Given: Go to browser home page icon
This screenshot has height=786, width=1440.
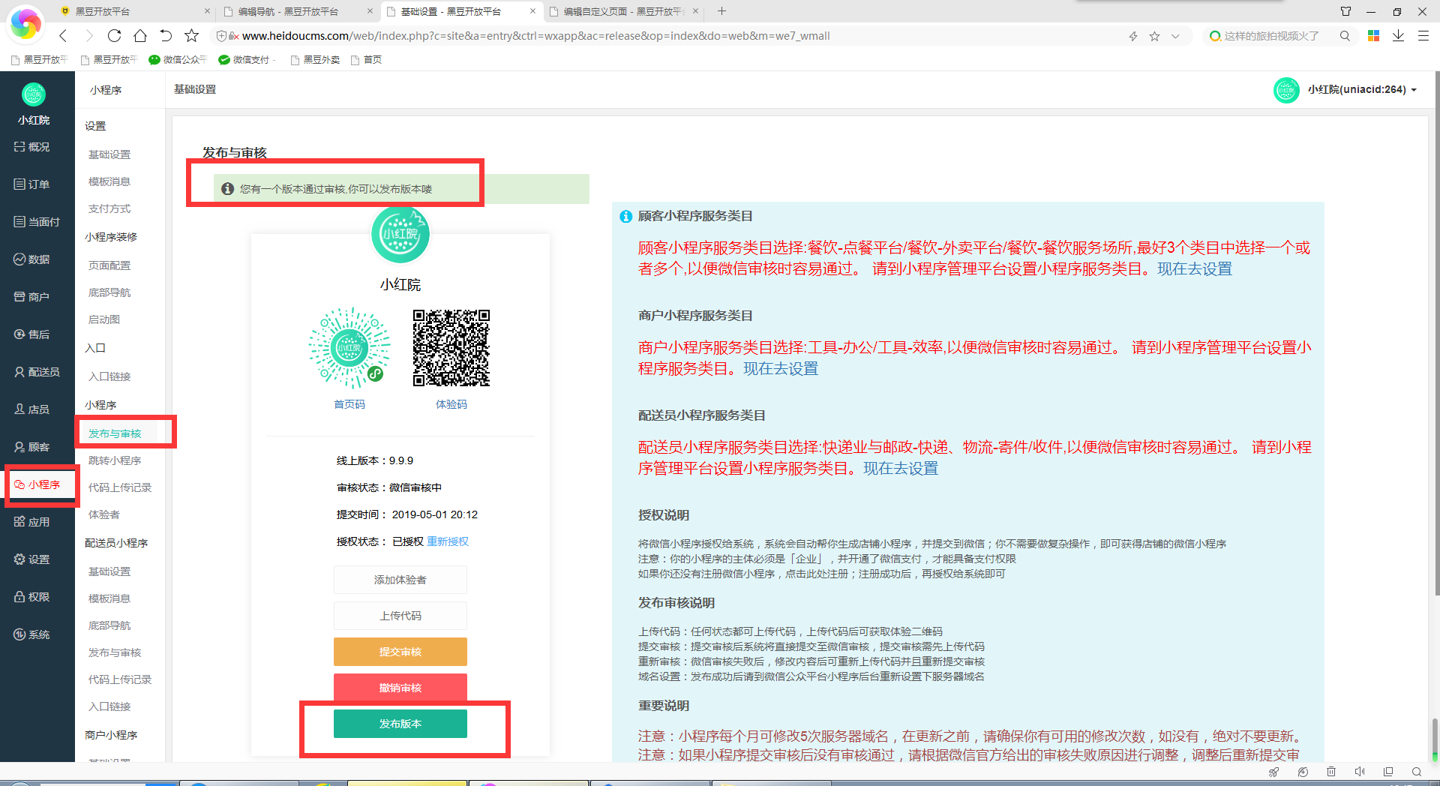Looking at the screenshot, I should click(x=140, y=35).
